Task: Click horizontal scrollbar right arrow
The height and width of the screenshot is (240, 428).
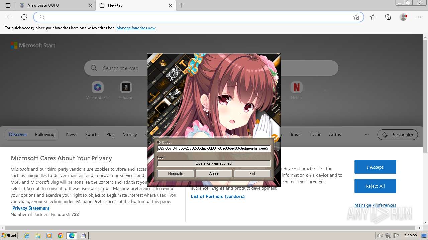Action: coord(420,228)
